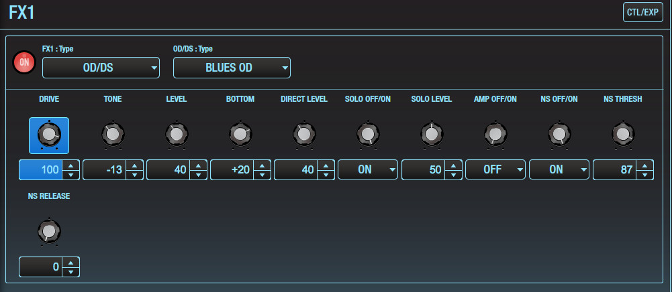The height and width of the screenshot is (292, 672).
Task: Open the AMP OFF/ON dropdown set to OFF
Action: 495,169
